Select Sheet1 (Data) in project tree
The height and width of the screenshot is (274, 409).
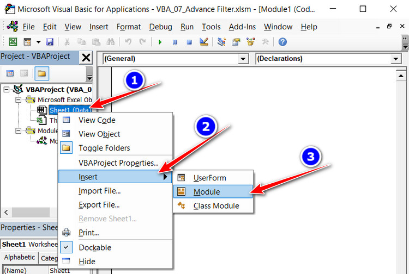(70, 110)
